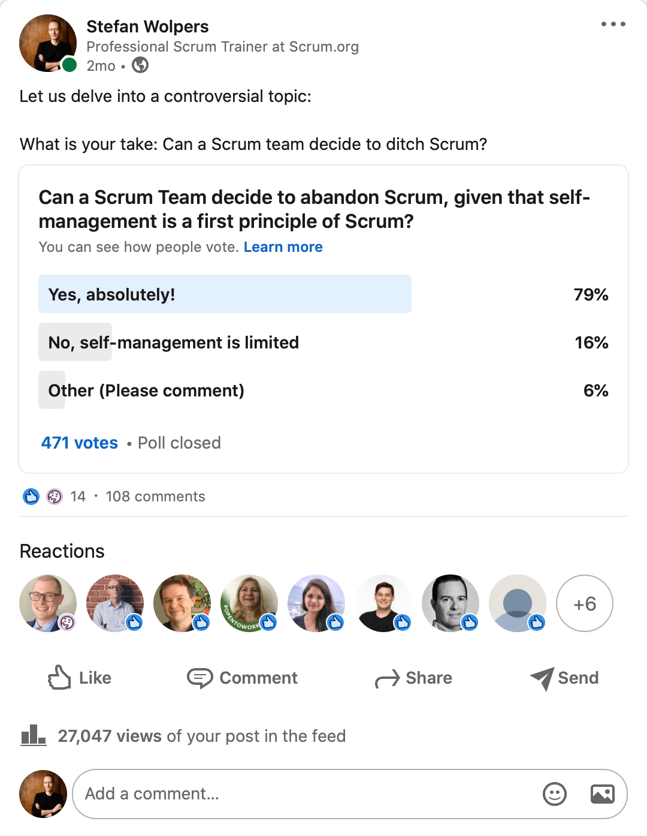
Task: Select the 'Other (Please comment)' poll option
Action: (x=146, y=390)
